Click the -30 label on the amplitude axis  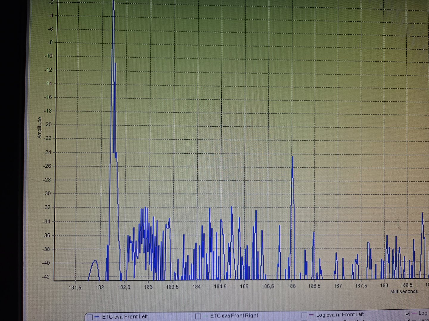point(47,193)
